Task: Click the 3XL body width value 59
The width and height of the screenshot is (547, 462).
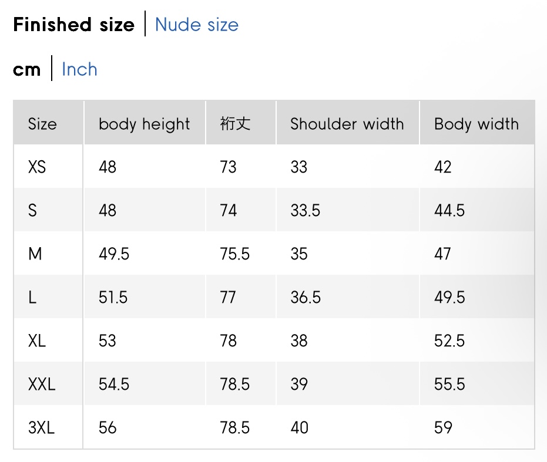Action: click(x=443, y=427)
